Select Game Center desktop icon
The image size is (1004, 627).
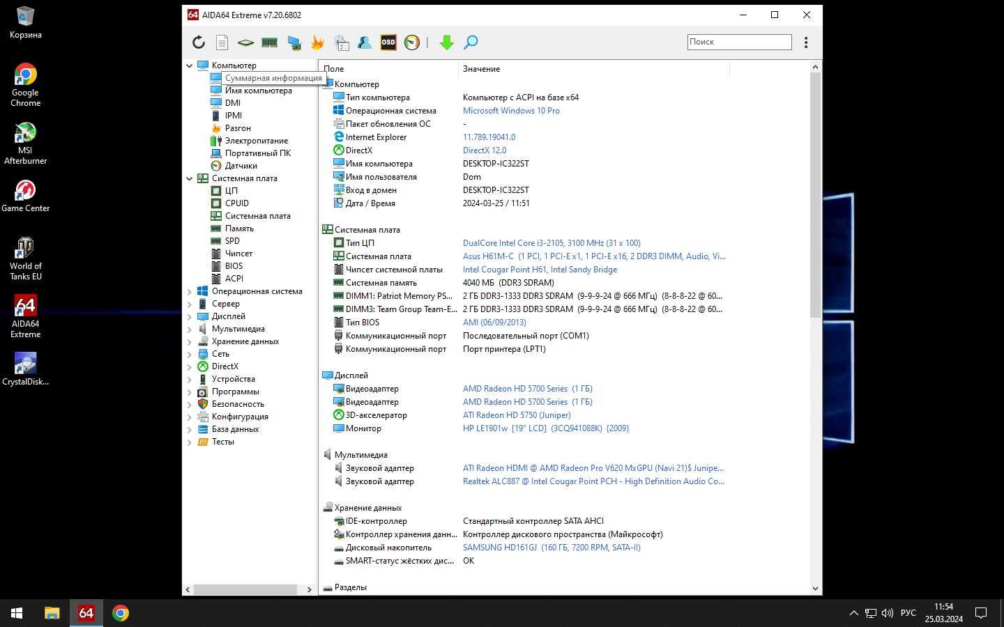(25, 196)
